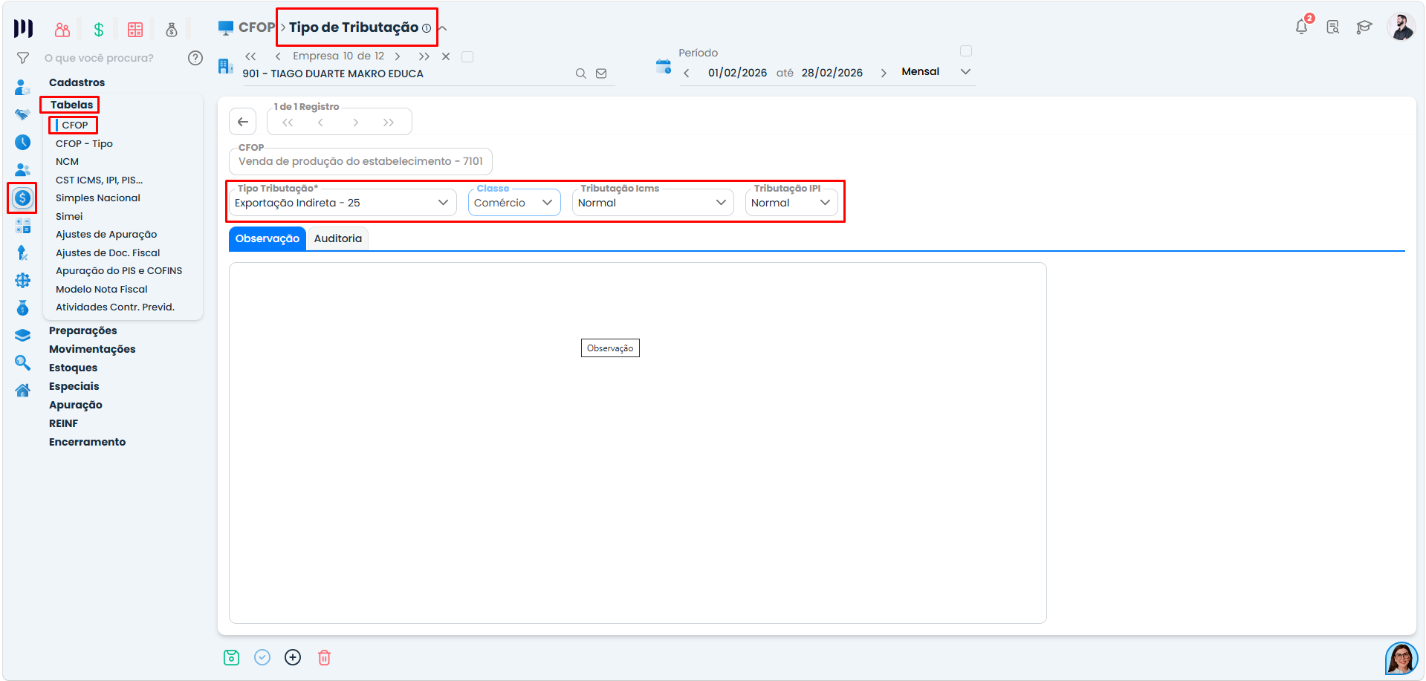Expand the Movimentações section
The width and height of the screenshot is (1426, 681).
(92, 349)
